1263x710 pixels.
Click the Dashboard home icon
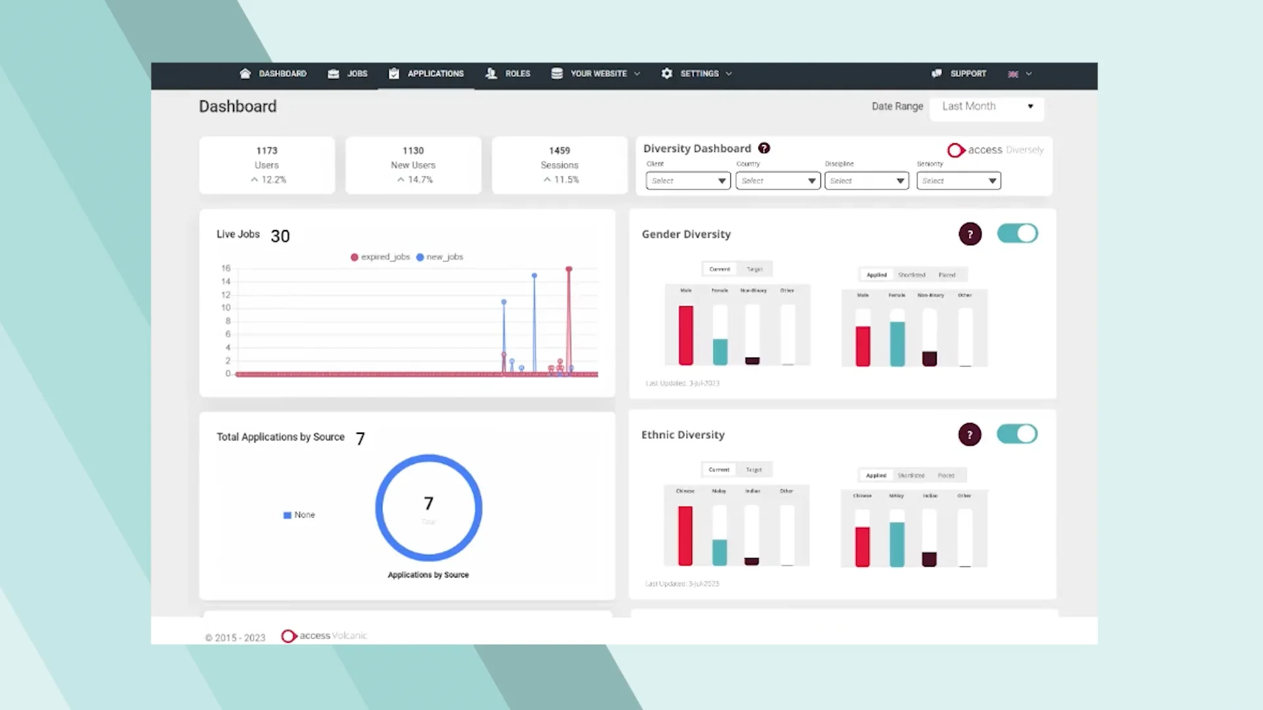coord(245,74)
